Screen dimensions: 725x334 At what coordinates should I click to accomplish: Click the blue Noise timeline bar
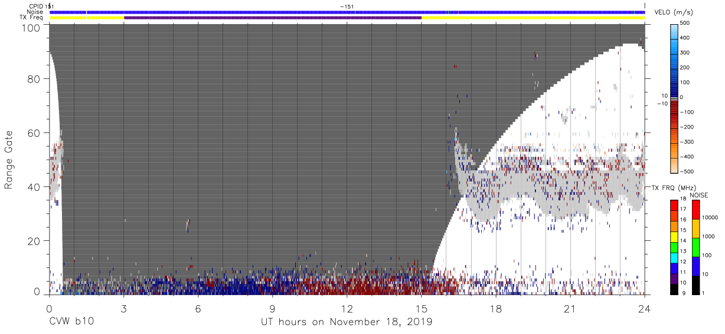point(347,12)
